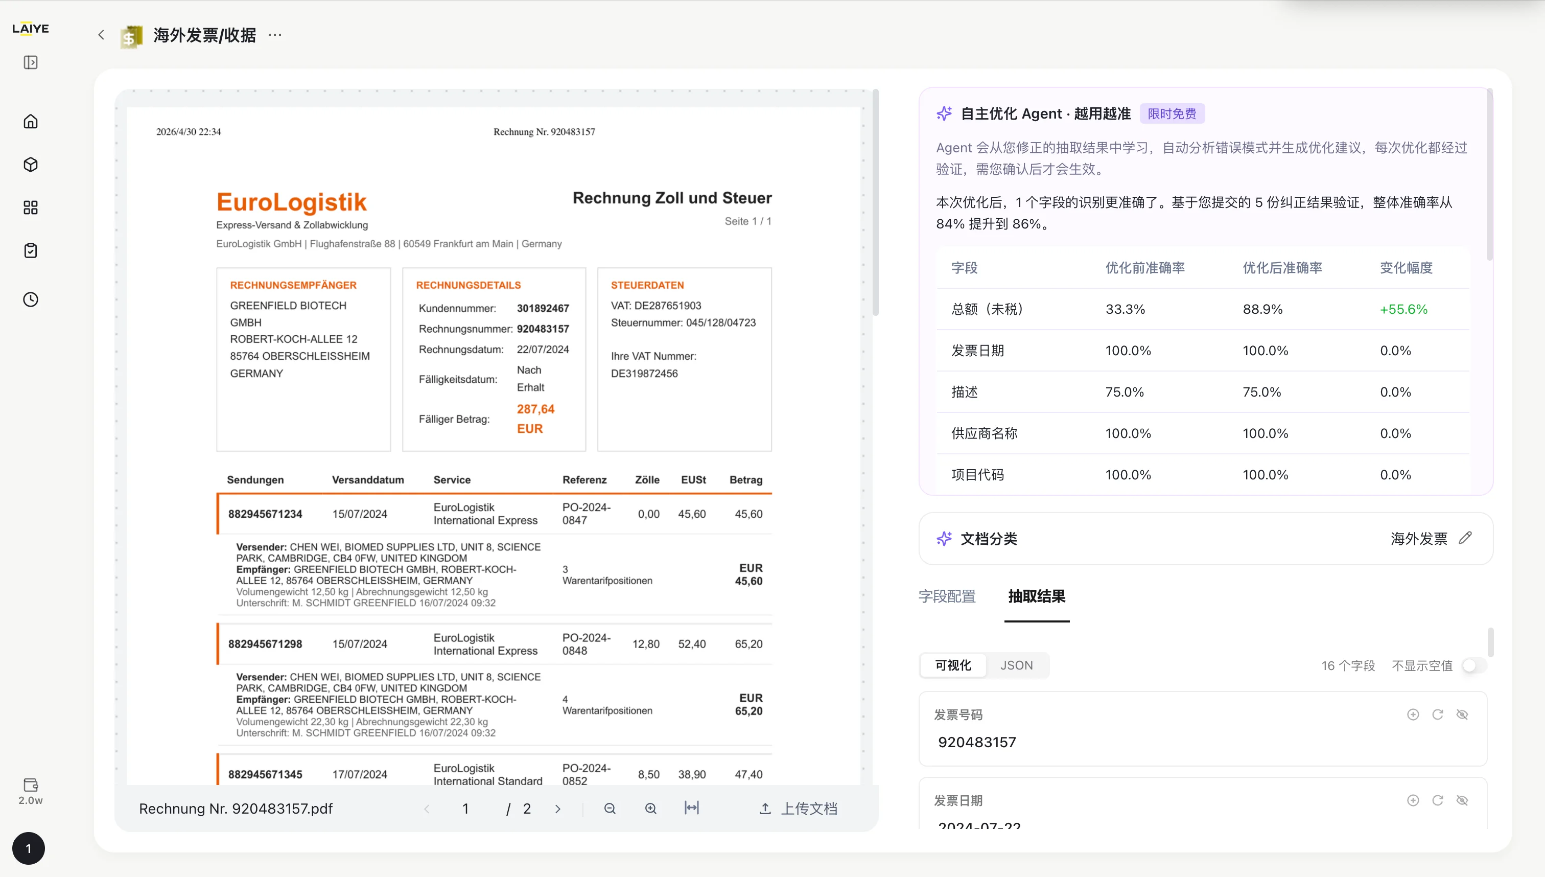Hide the 发票日期 field

pyautogui.click(x=1463, y=800)
